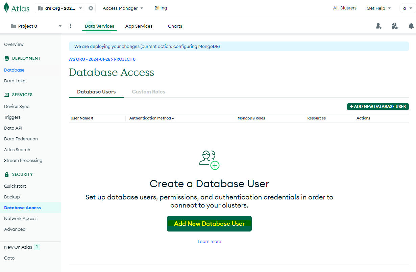
Task: Sort by Authentication Method arrow
Action: 173,118
